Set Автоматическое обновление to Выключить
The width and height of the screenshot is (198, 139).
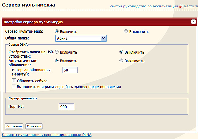121,61
